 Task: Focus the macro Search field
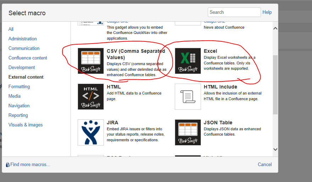tap(234, 12)
